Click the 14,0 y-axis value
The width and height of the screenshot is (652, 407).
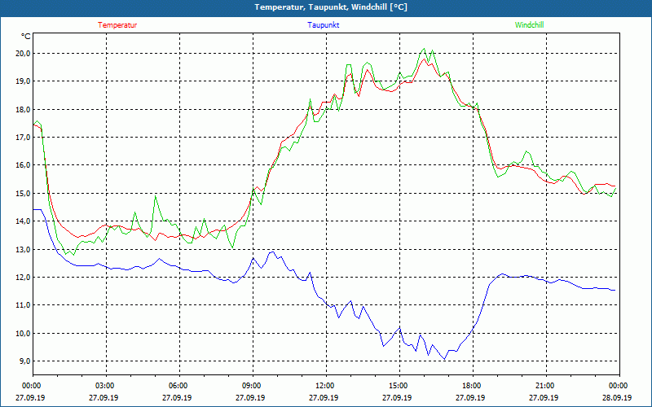click(x=24, y=221)
